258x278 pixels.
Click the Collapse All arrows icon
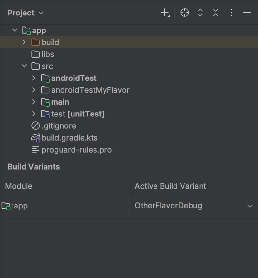[x=216, y=13]
